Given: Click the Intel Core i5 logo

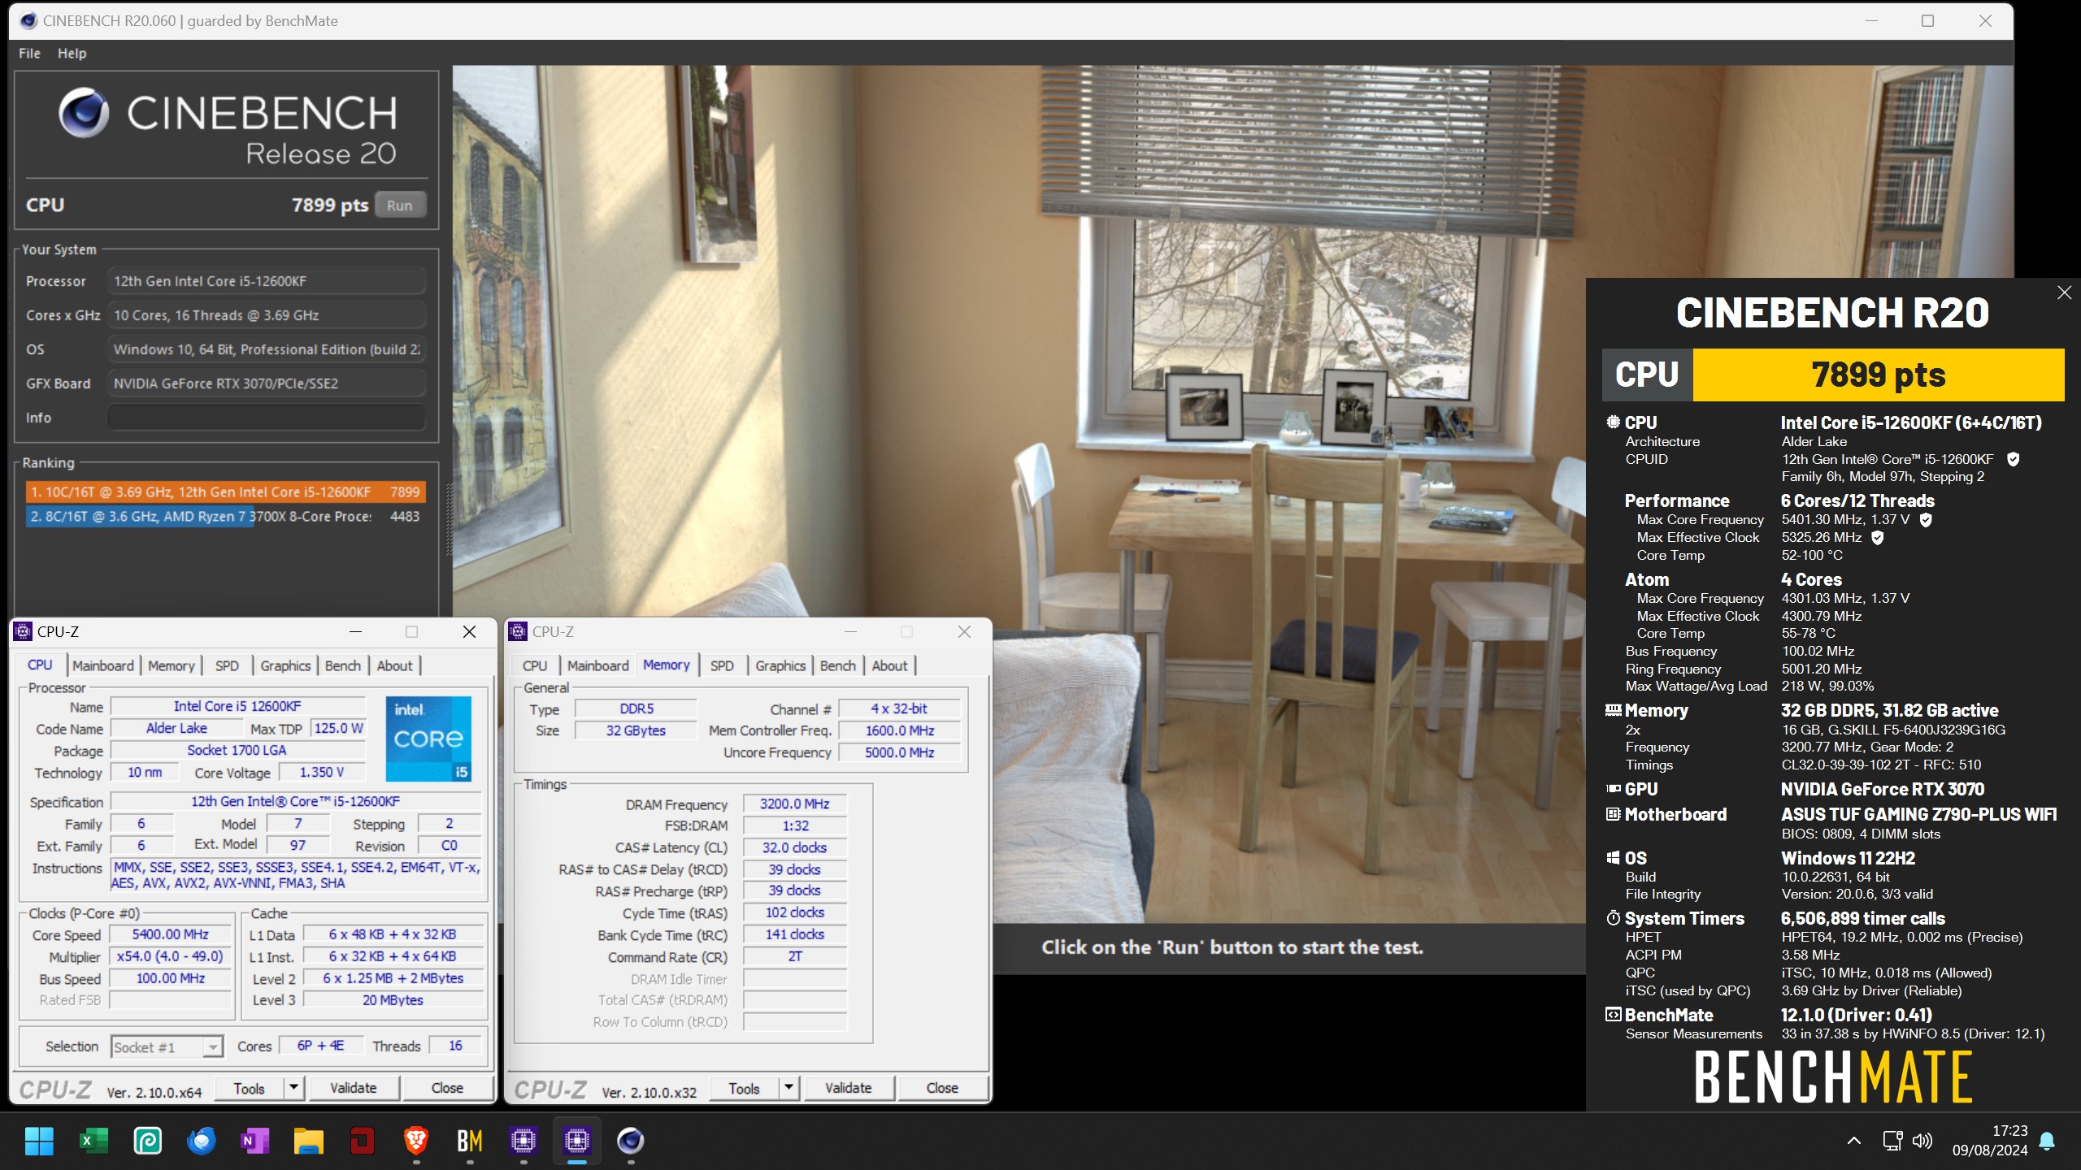Looking at the screenshot, I should [428, 739].
